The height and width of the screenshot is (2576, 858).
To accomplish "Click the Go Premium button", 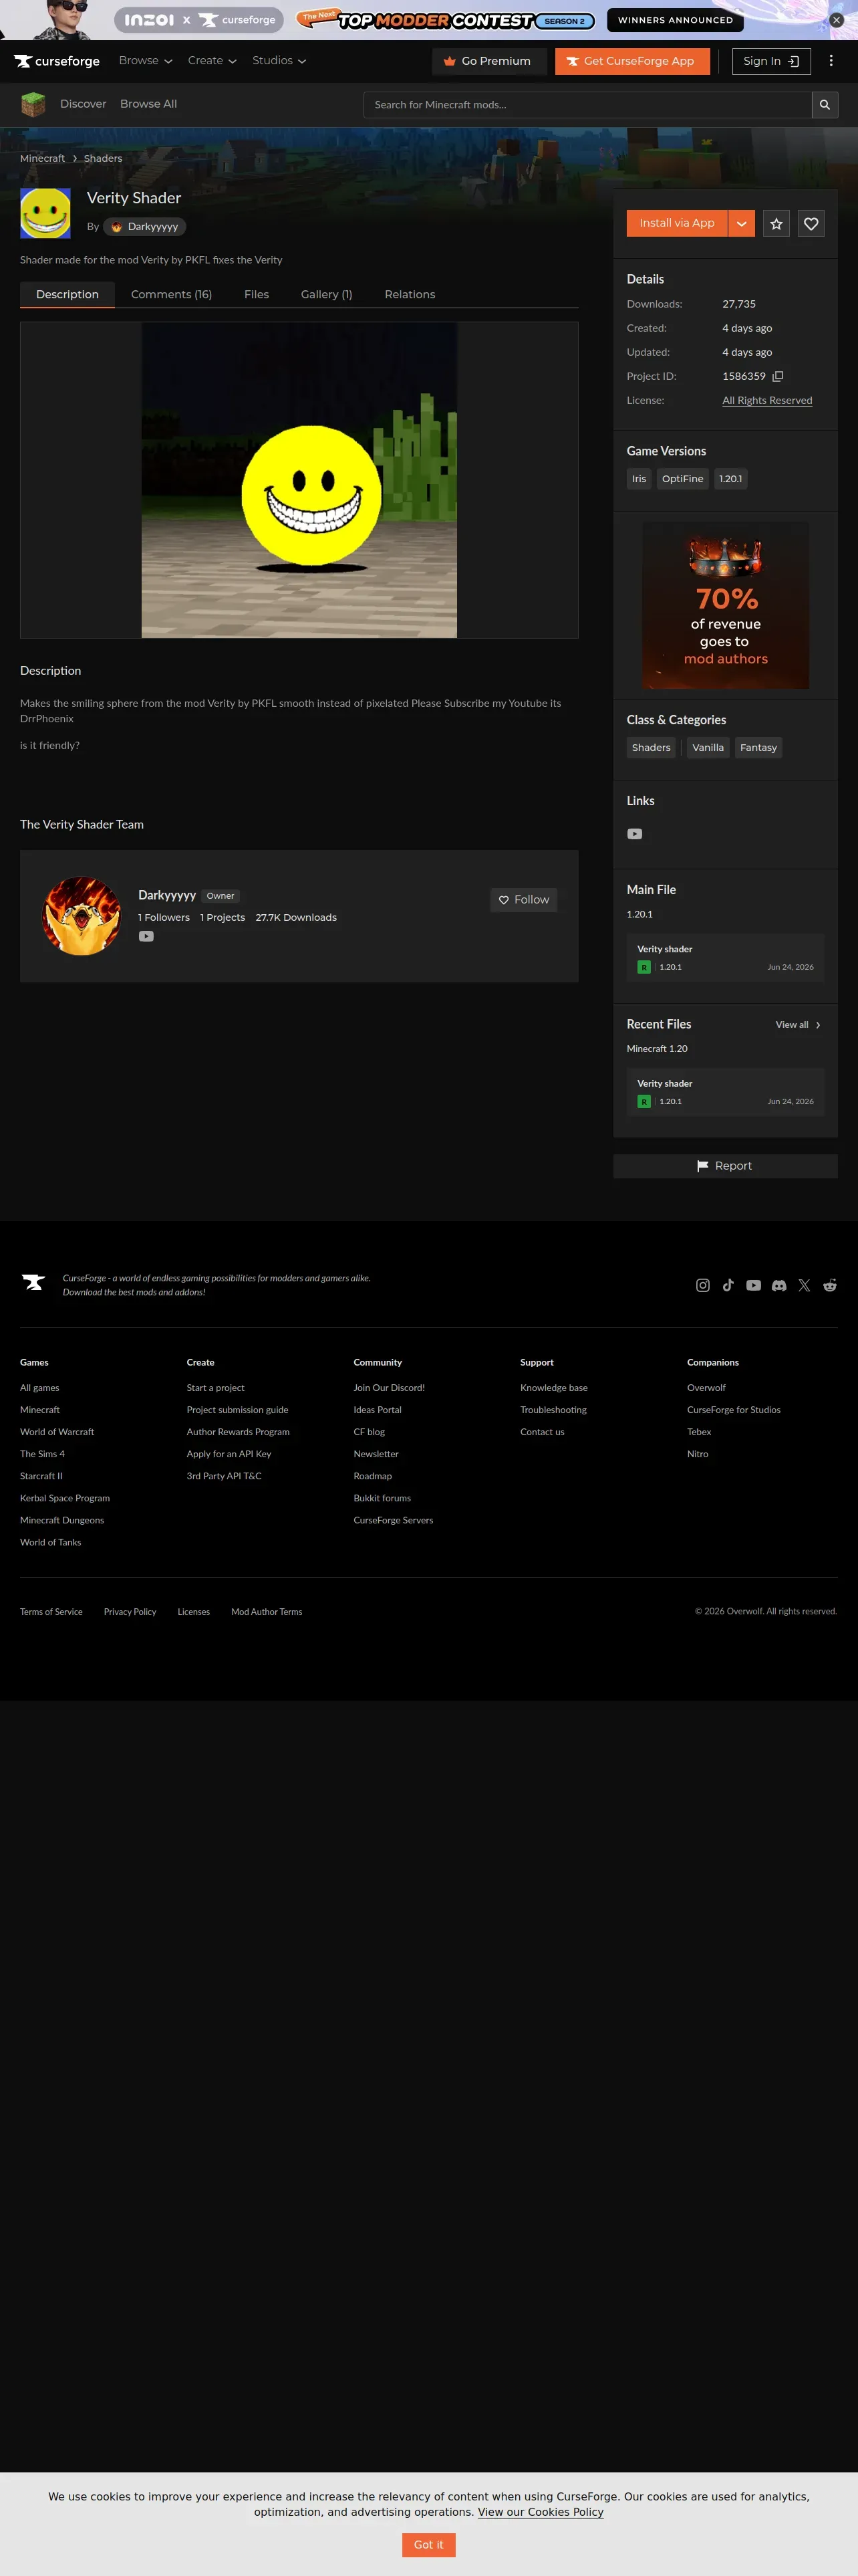I will click(x=489, y=61).
